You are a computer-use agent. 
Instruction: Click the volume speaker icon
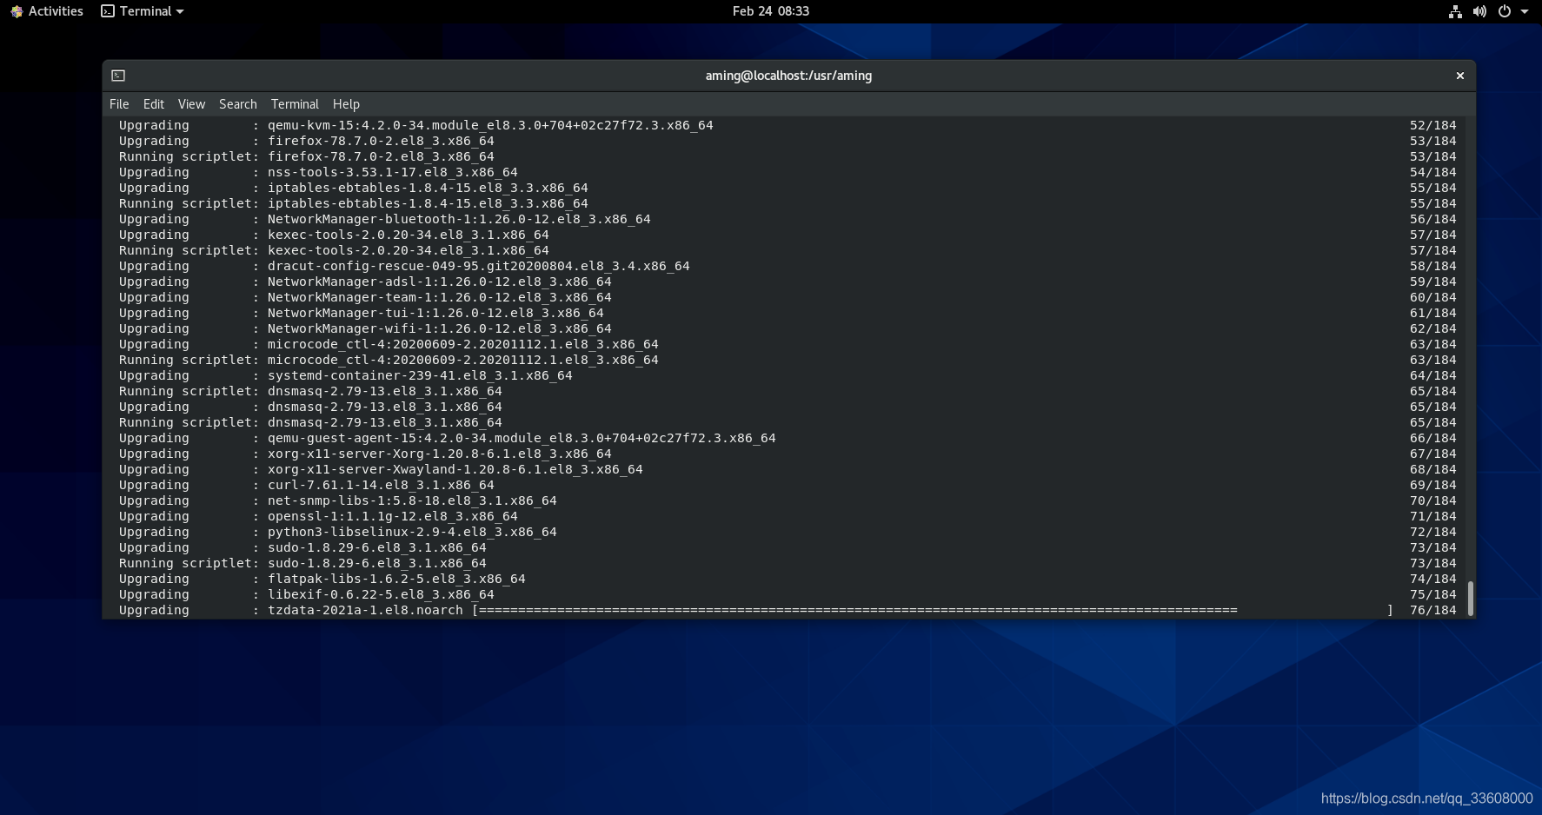coord(1479,11)
